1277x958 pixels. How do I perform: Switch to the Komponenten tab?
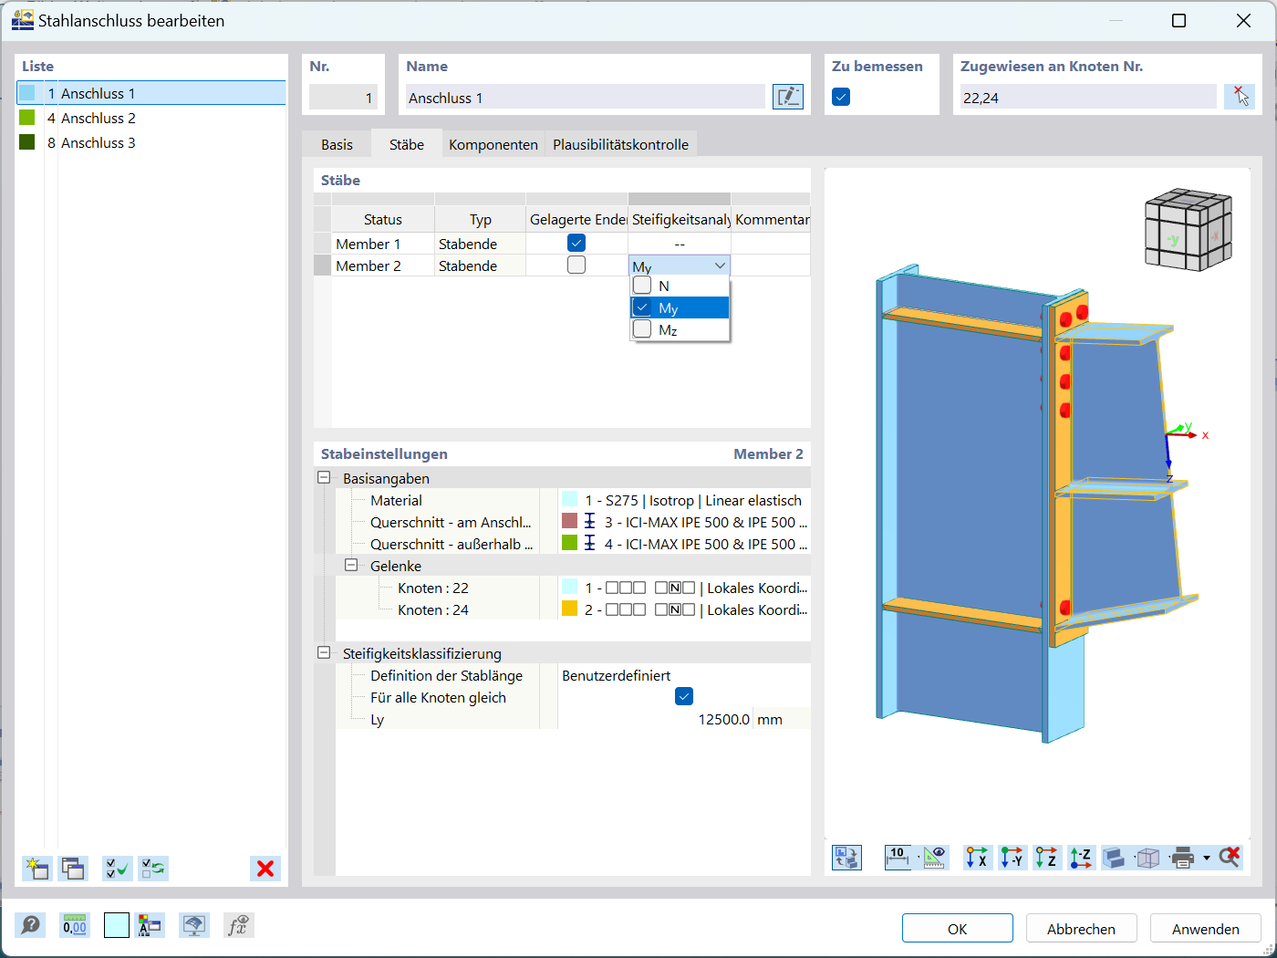pos(493,144)
